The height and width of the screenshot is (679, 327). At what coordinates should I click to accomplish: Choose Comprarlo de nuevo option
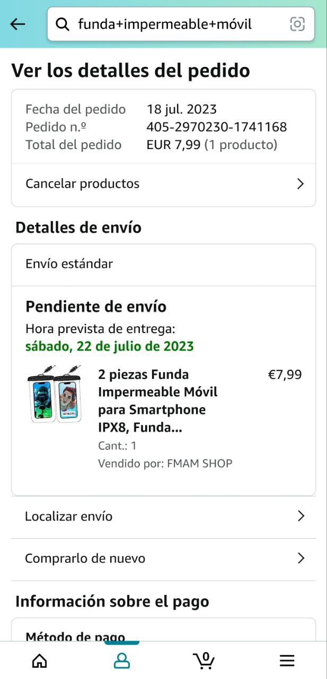pyautogui.click(x=85, y=558)
